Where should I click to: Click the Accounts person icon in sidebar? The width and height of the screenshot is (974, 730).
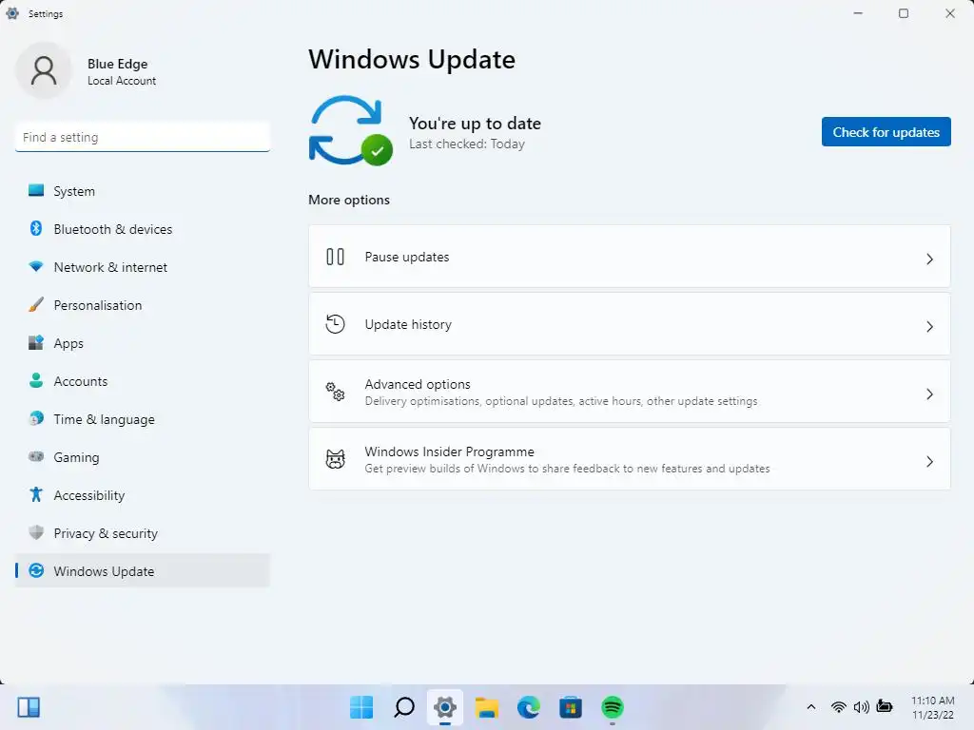pos(36,380)
